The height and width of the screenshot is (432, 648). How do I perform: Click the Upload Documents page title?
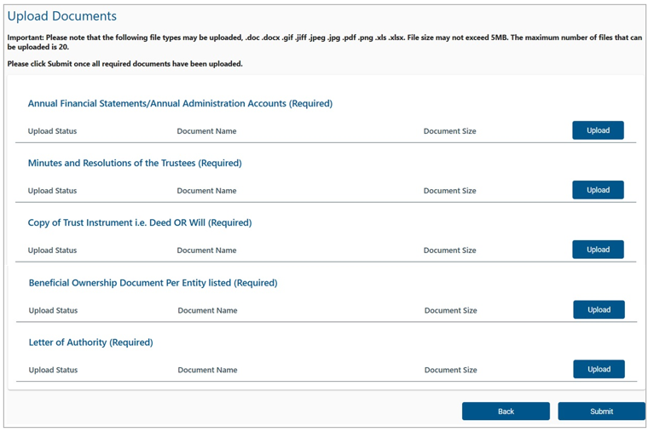(62, 15)
